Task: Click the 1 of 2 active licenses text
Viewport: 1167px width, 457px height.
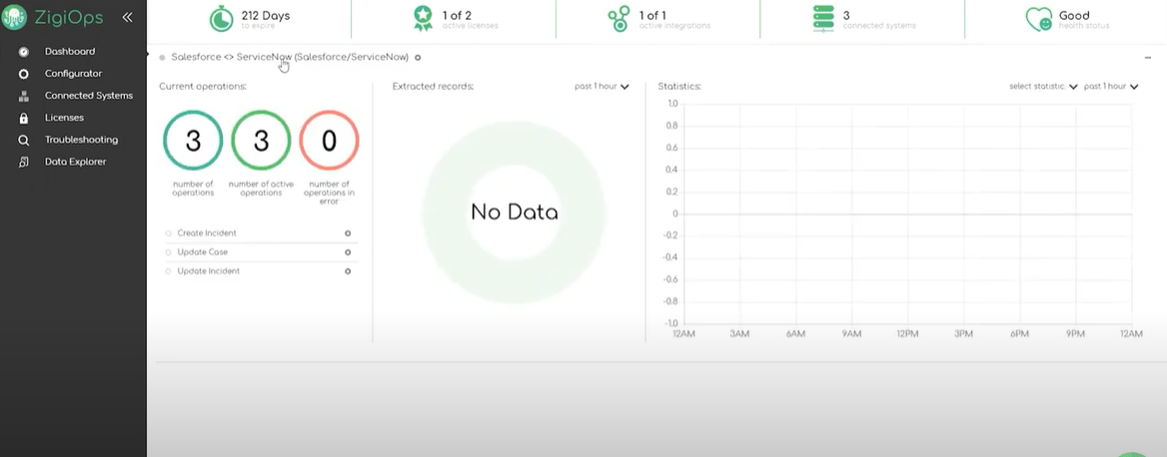Action: [x=471, y=19]
